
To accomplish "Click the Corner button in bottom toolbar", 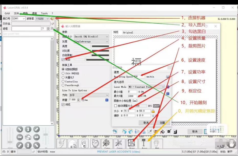I will point(119,143).
